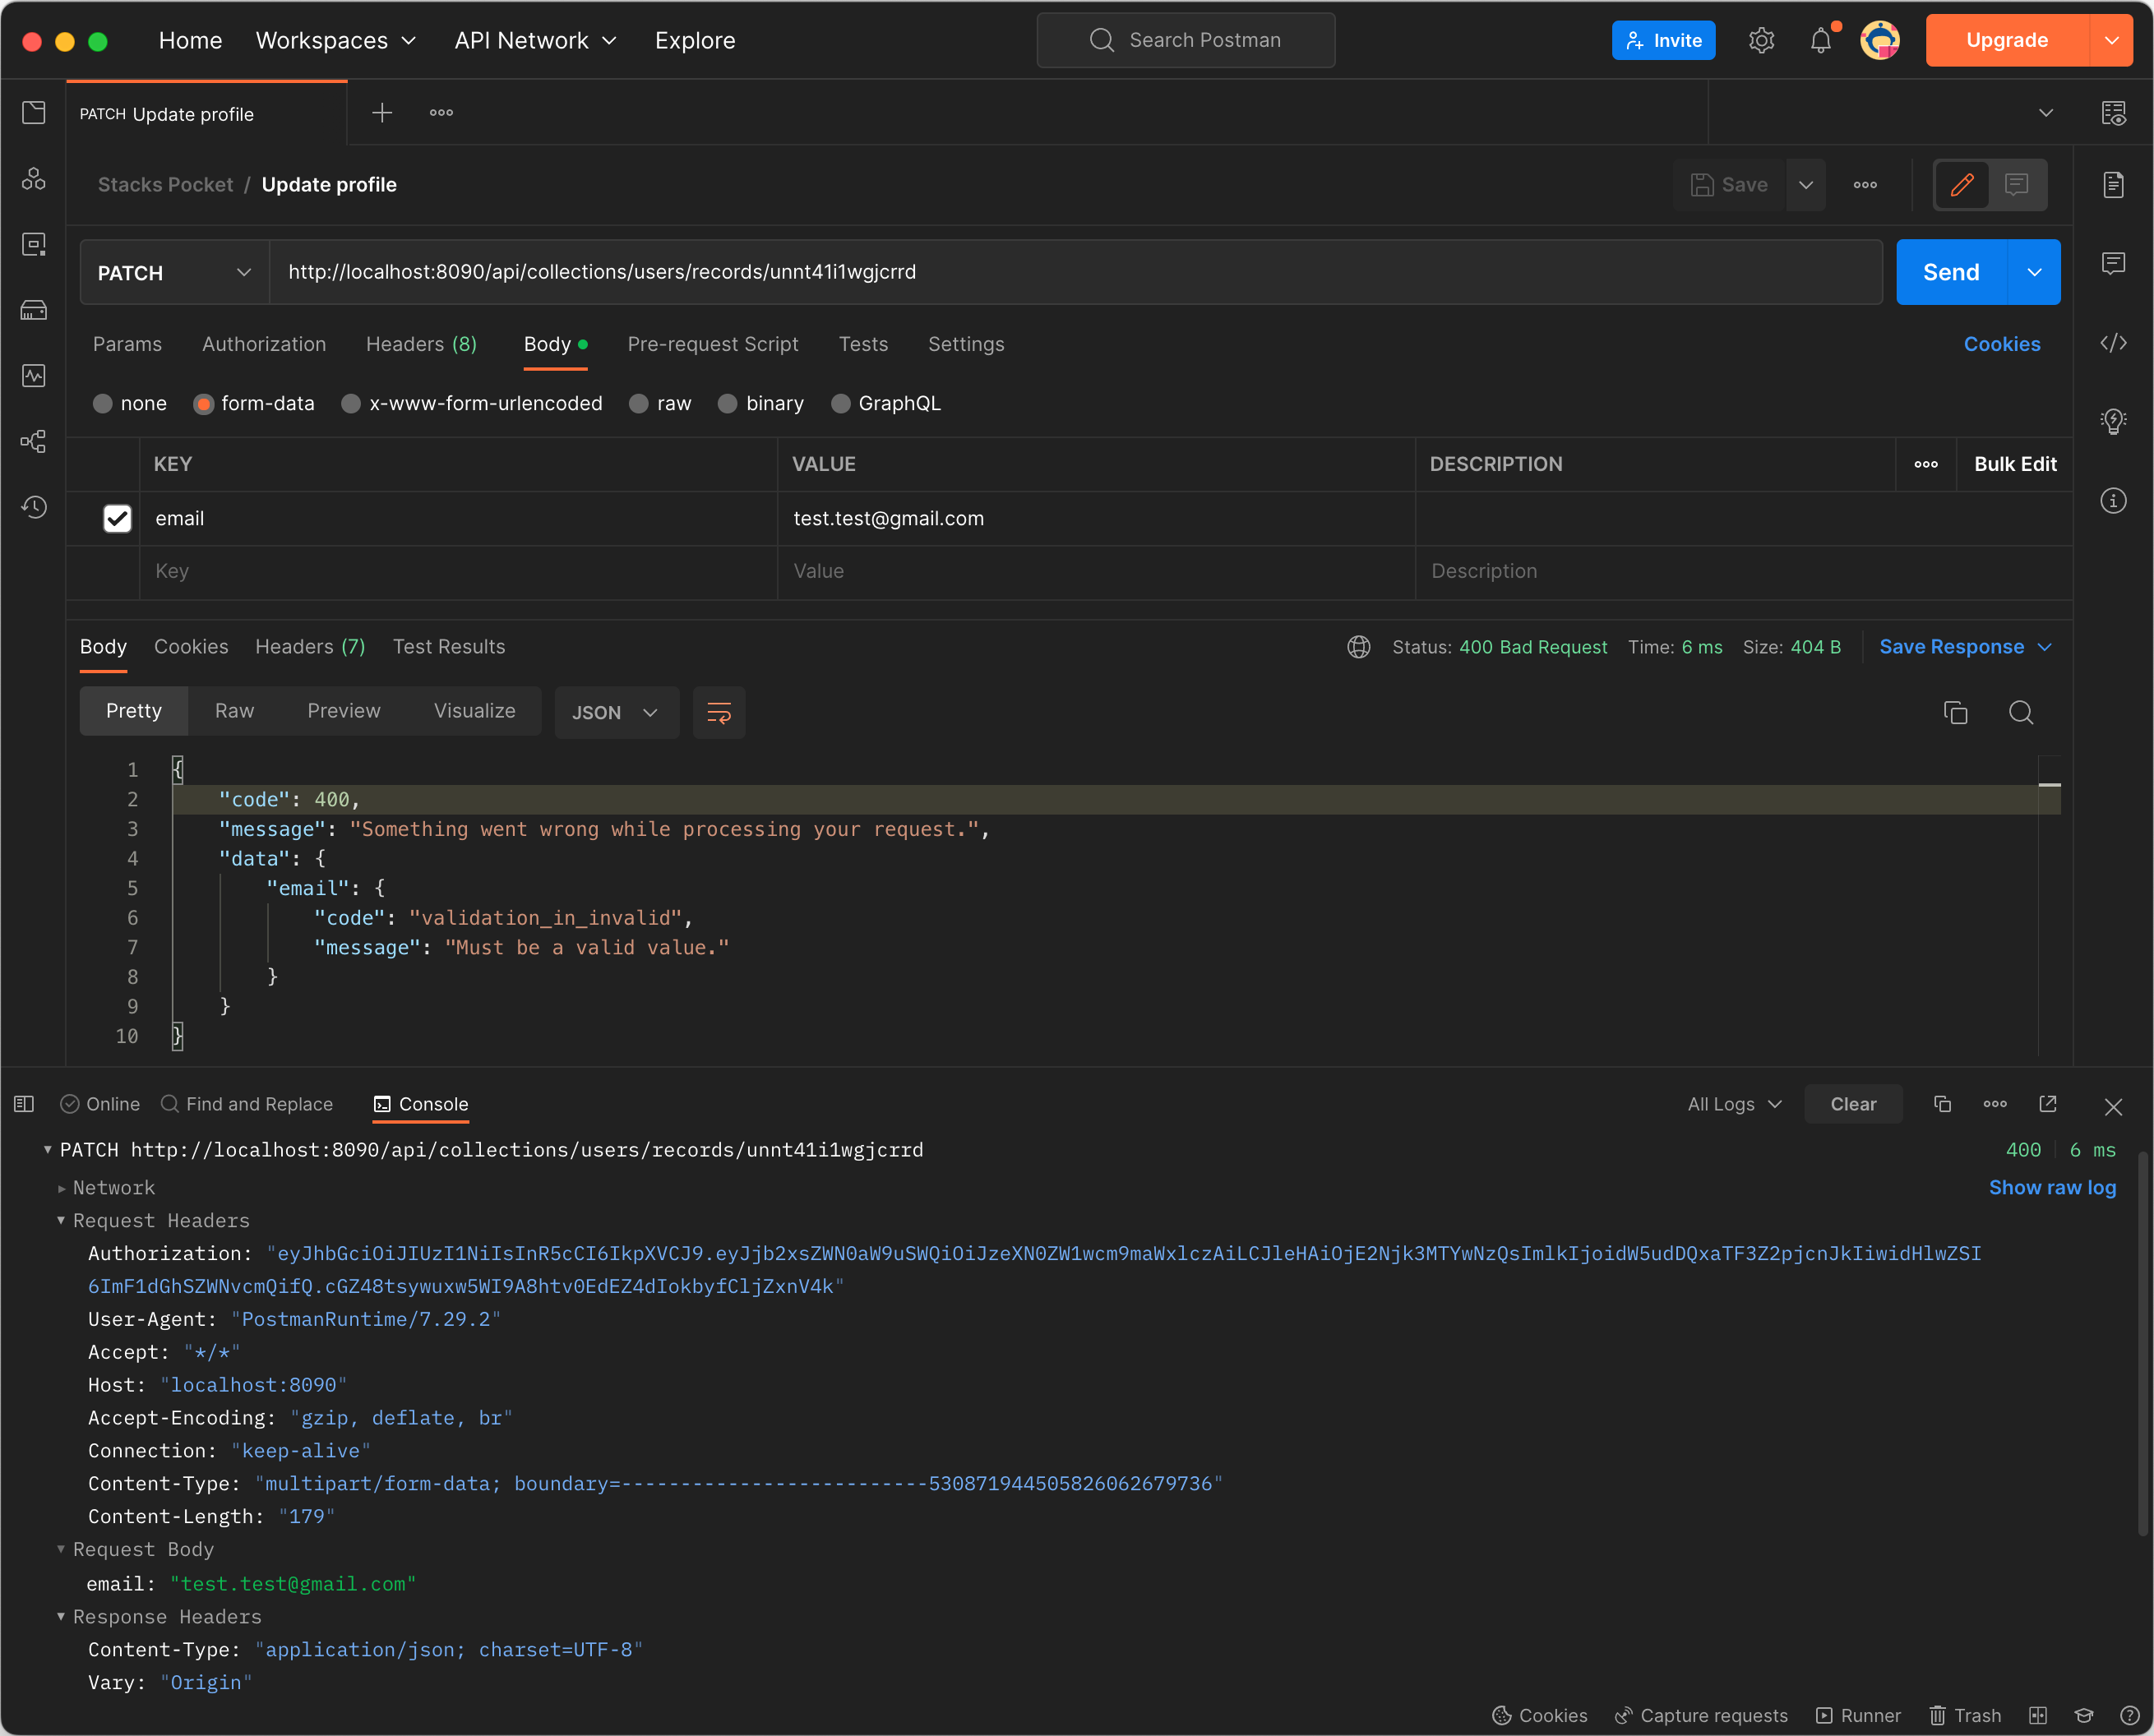Screen dimensions: 2154x1736
Task: Open the code snippet panel
Action: click(x=2114, y=343)
